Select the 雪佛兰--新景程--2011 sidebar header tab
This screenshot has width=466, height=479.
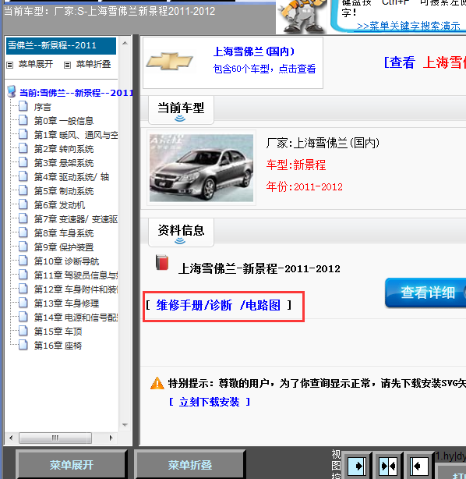pyautogui.click(x=61, y=46)
